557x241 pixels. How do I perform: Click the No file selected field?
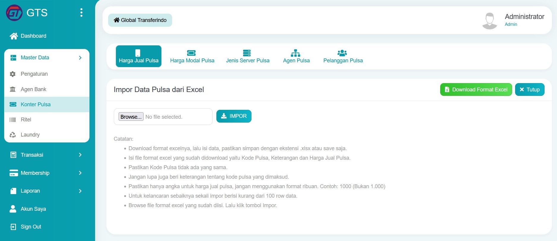164,117
